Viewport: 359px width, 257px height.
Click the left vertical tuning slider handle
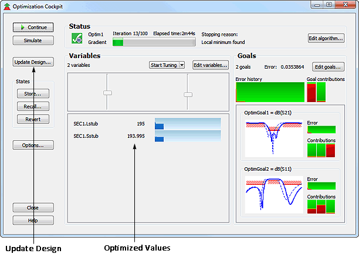coord(107,93)
